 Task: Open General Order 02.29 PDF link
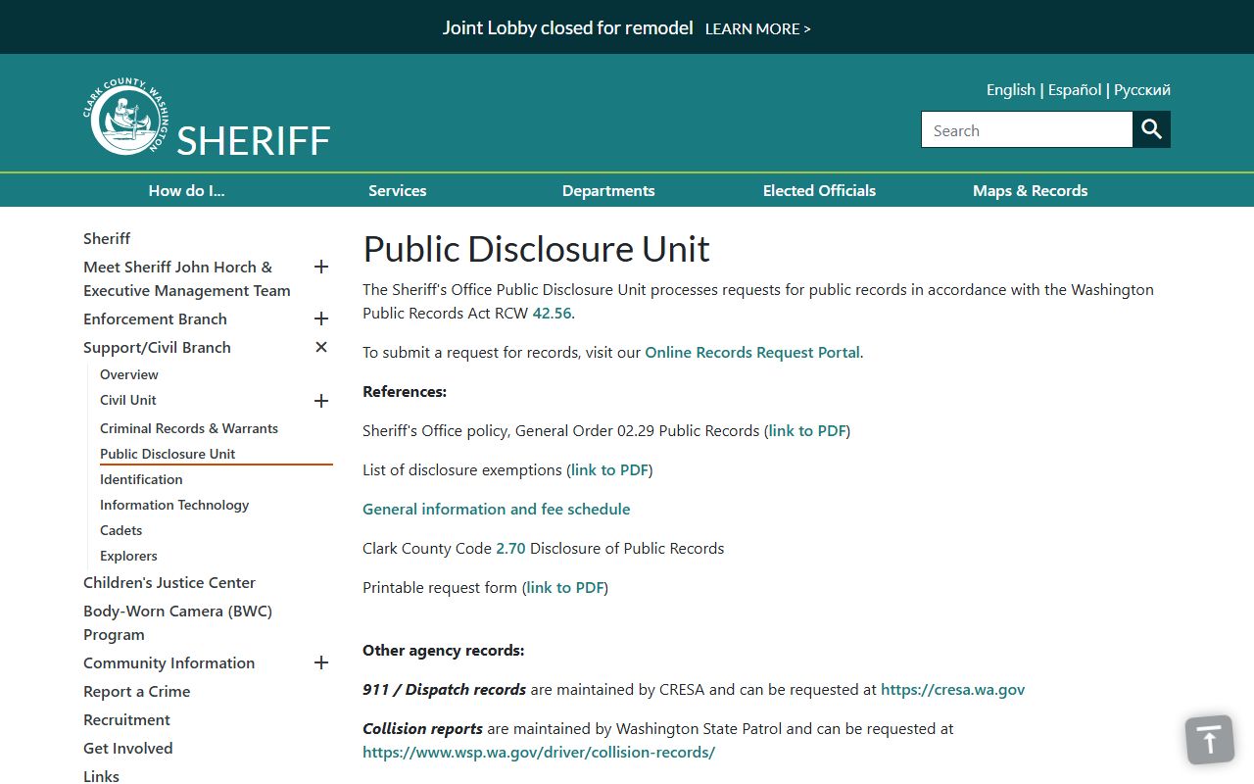(807, 430)
